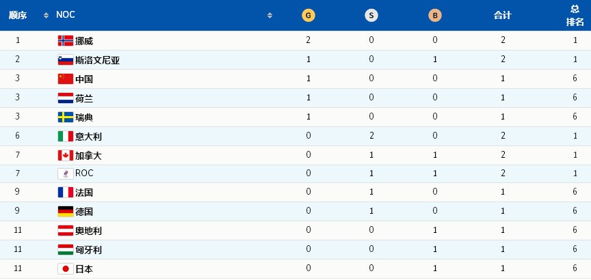Click the 合计 column header

pos(503,15)
